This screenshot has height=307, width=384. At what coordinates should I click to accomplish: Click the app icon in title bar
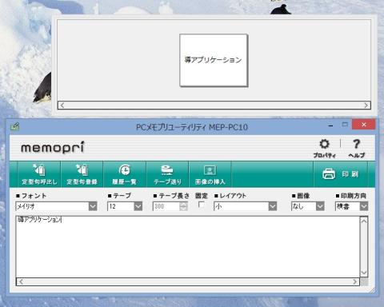click(15, 126)
